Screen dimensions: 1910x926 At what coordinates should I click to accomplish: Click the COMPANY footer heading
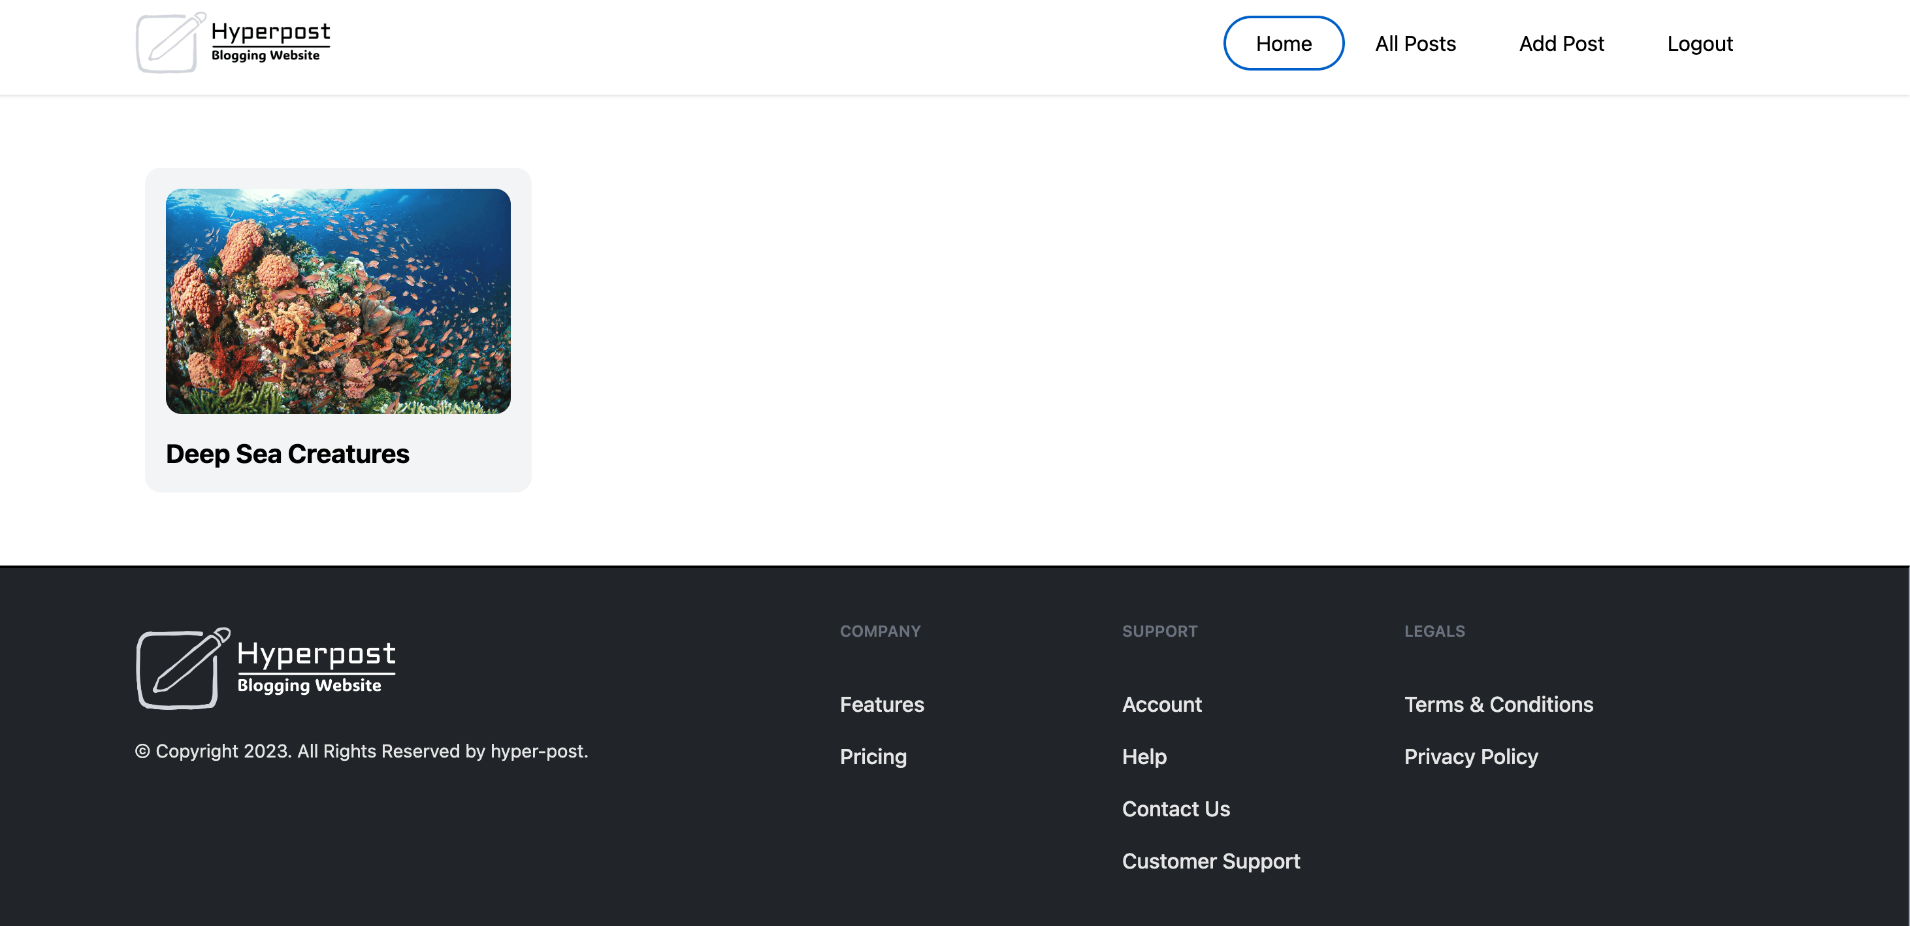point(880,631)
